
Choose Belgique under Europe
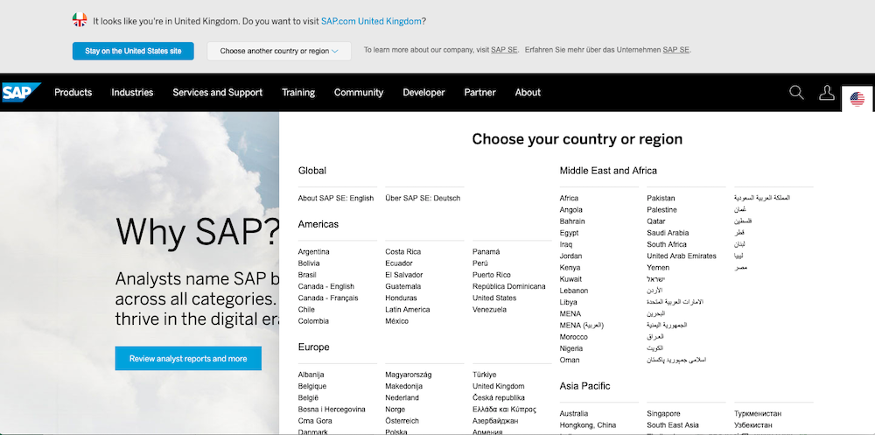point(312,386)
